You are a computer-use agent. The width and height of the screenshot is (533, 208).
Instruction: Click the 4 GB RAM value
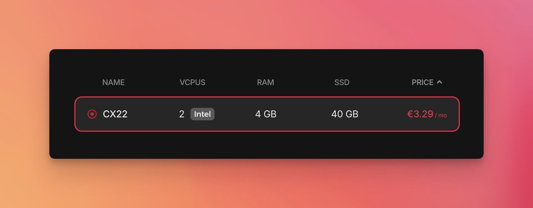266,114
